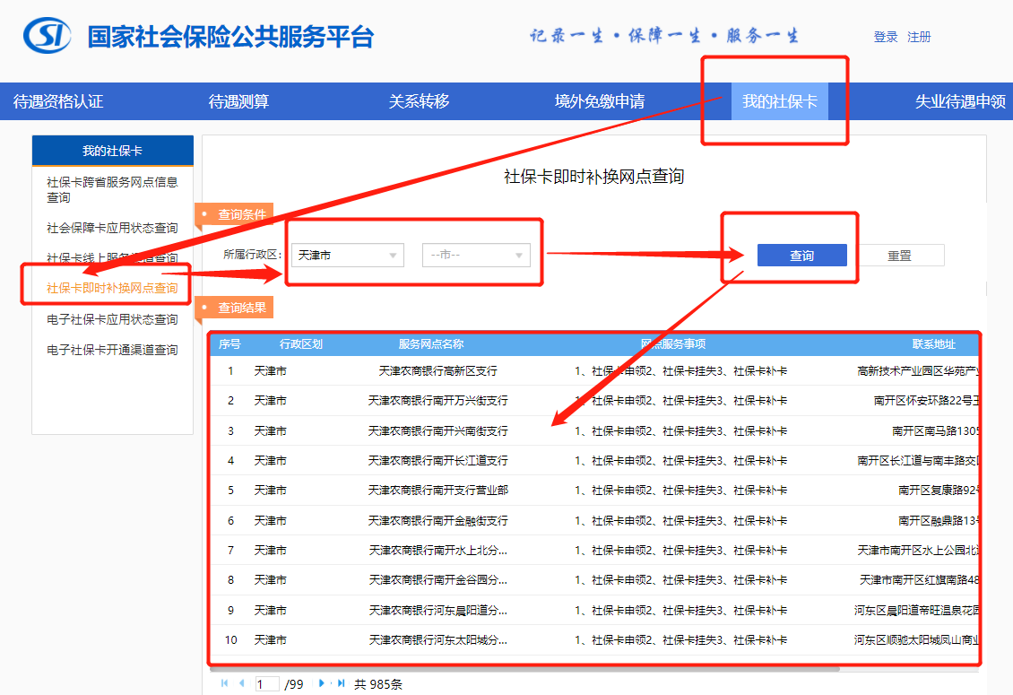1013x695 pixels.
Task: Select row 天津农商银行河东晨阳道分...
Action: pos(594,611)
